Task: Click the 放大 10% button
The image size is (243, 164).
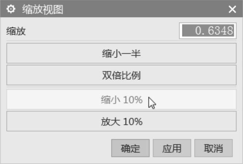Action: pyautogui.click(x=121, y=121)
